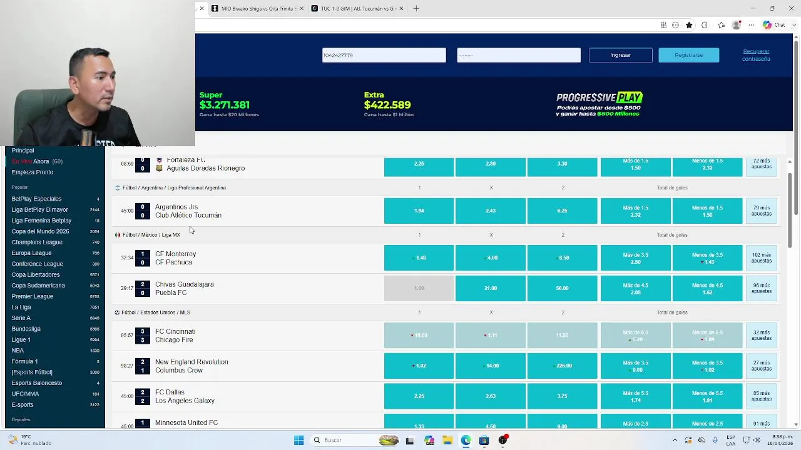Open NBA in the sidebar
801x450 pixels.
55,351
